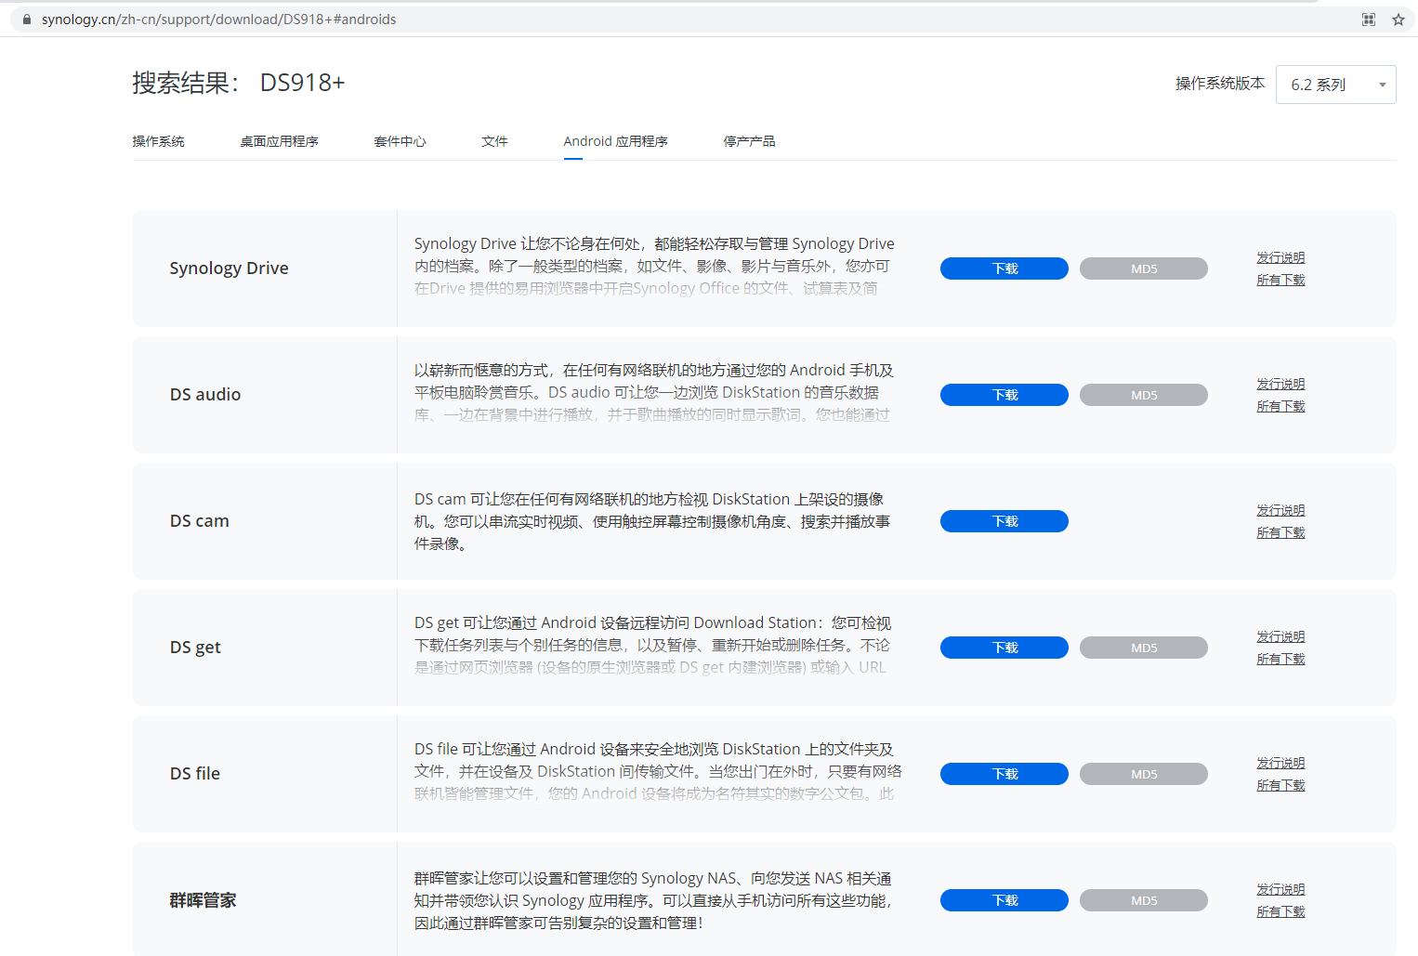This screenshot has width=1418, height=956.
Task: Click the lock icon in address bar
Action: pos(27,20)
